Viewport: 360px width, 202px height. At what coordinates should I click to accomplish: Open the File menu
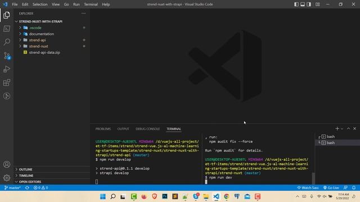15,4
